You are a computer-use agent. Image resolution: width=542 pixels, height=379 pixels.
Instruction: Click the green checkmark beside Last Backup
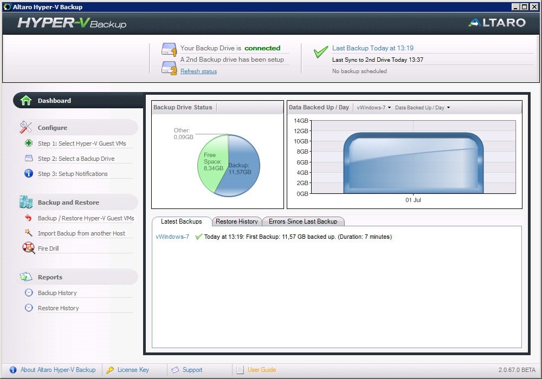[x=320, y=52]
